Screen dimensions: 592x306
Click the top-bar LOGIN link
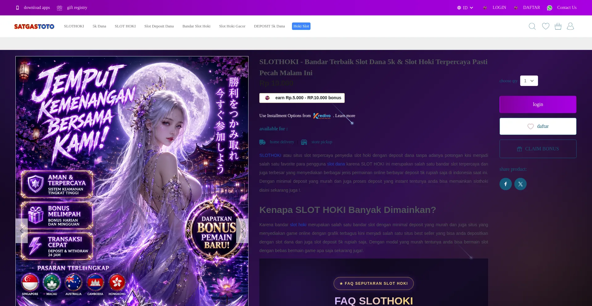click(499, 8)
